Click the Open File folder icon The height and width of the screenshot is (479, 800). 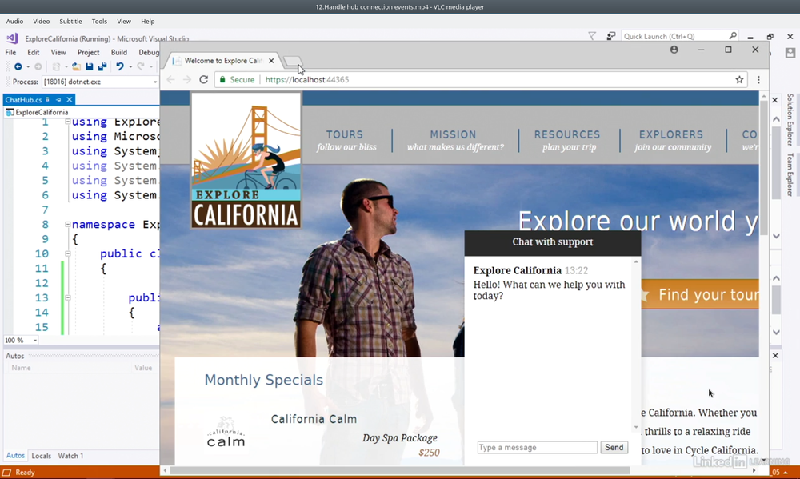pos(76,66)
